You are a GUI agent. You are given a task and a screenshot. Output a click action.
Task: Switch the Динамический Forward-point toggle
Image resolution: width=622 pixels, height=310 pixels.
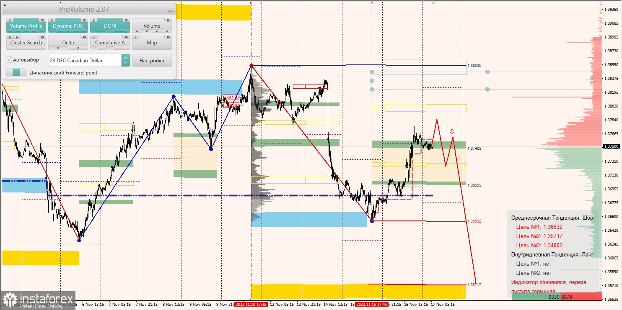[x=16, y=72]
